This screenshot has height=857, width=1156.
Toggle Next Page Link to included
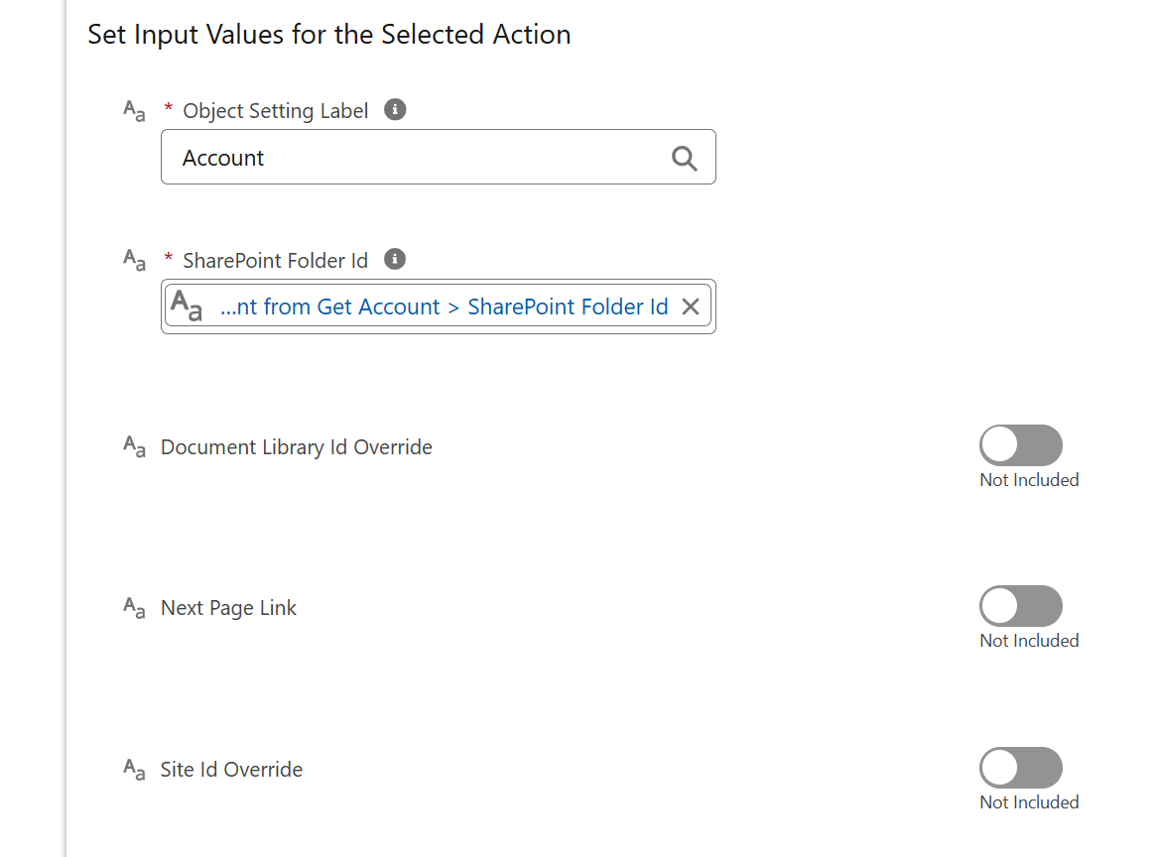(x=1021, y=606)
